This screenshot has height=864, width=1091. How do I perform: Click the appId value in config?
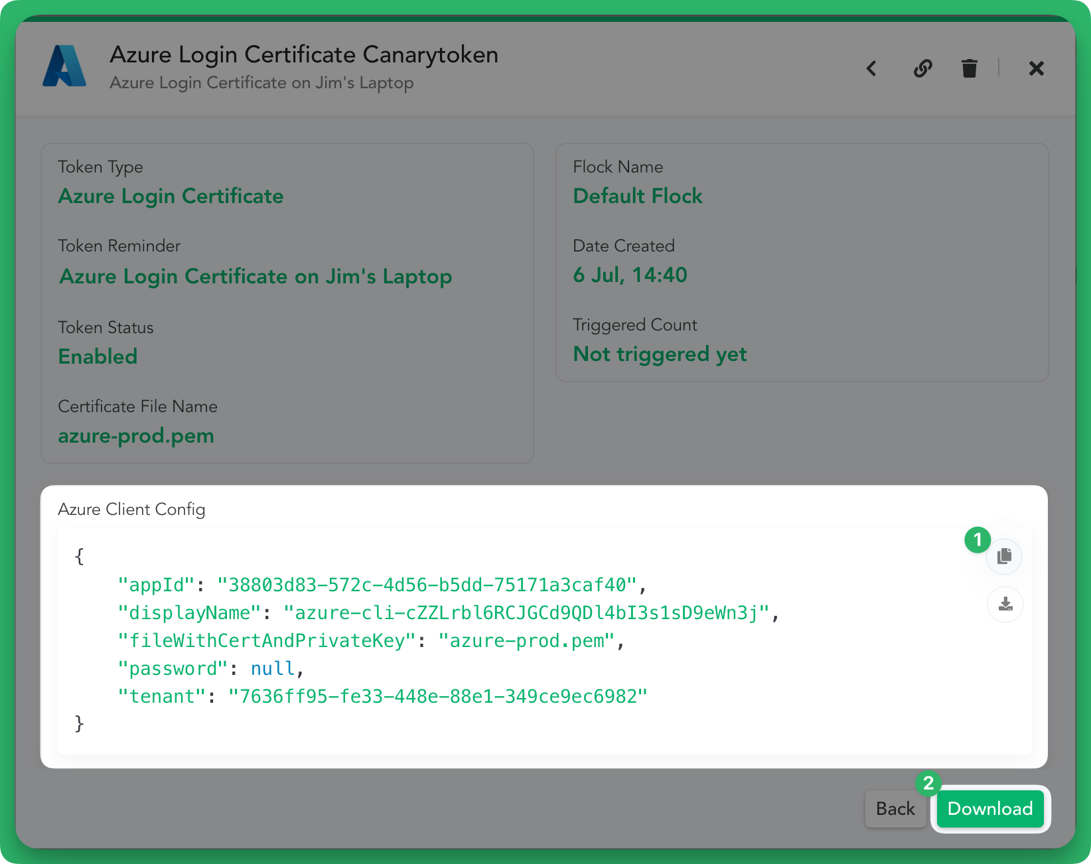[427, 585]
